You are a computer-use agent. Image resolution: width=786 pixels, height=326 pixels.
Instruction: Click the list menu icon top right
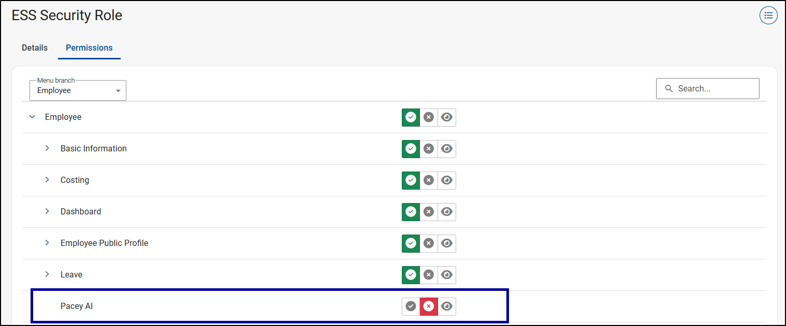click(768, 15)
